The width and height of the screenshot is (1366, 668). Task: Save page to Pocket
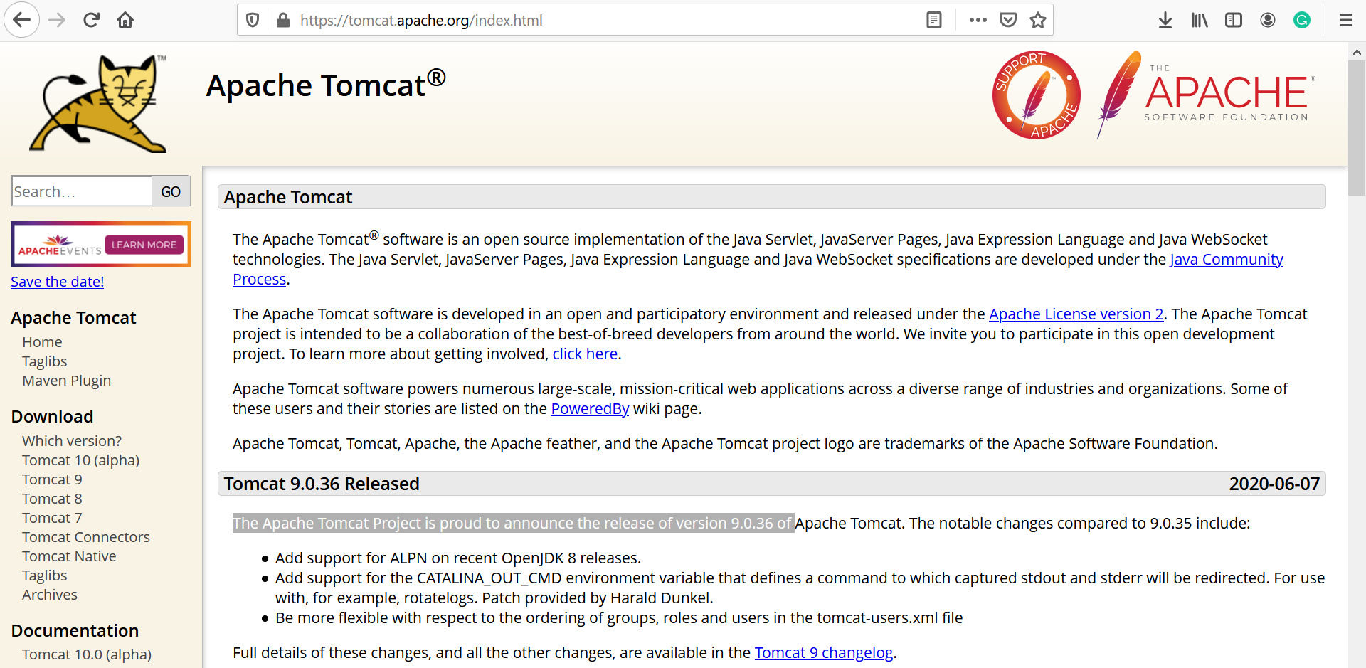pos(1008,20)
